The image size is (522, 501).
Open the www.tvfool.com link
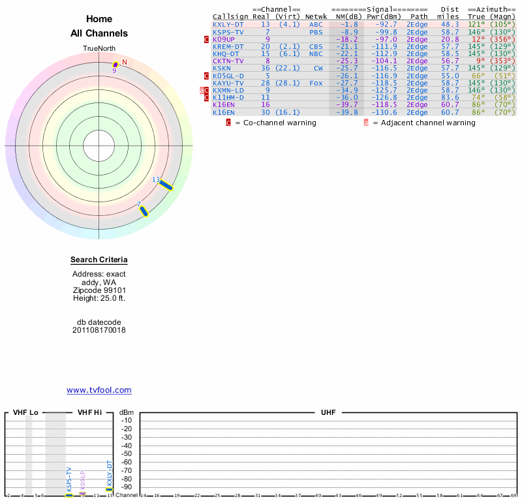99,390
